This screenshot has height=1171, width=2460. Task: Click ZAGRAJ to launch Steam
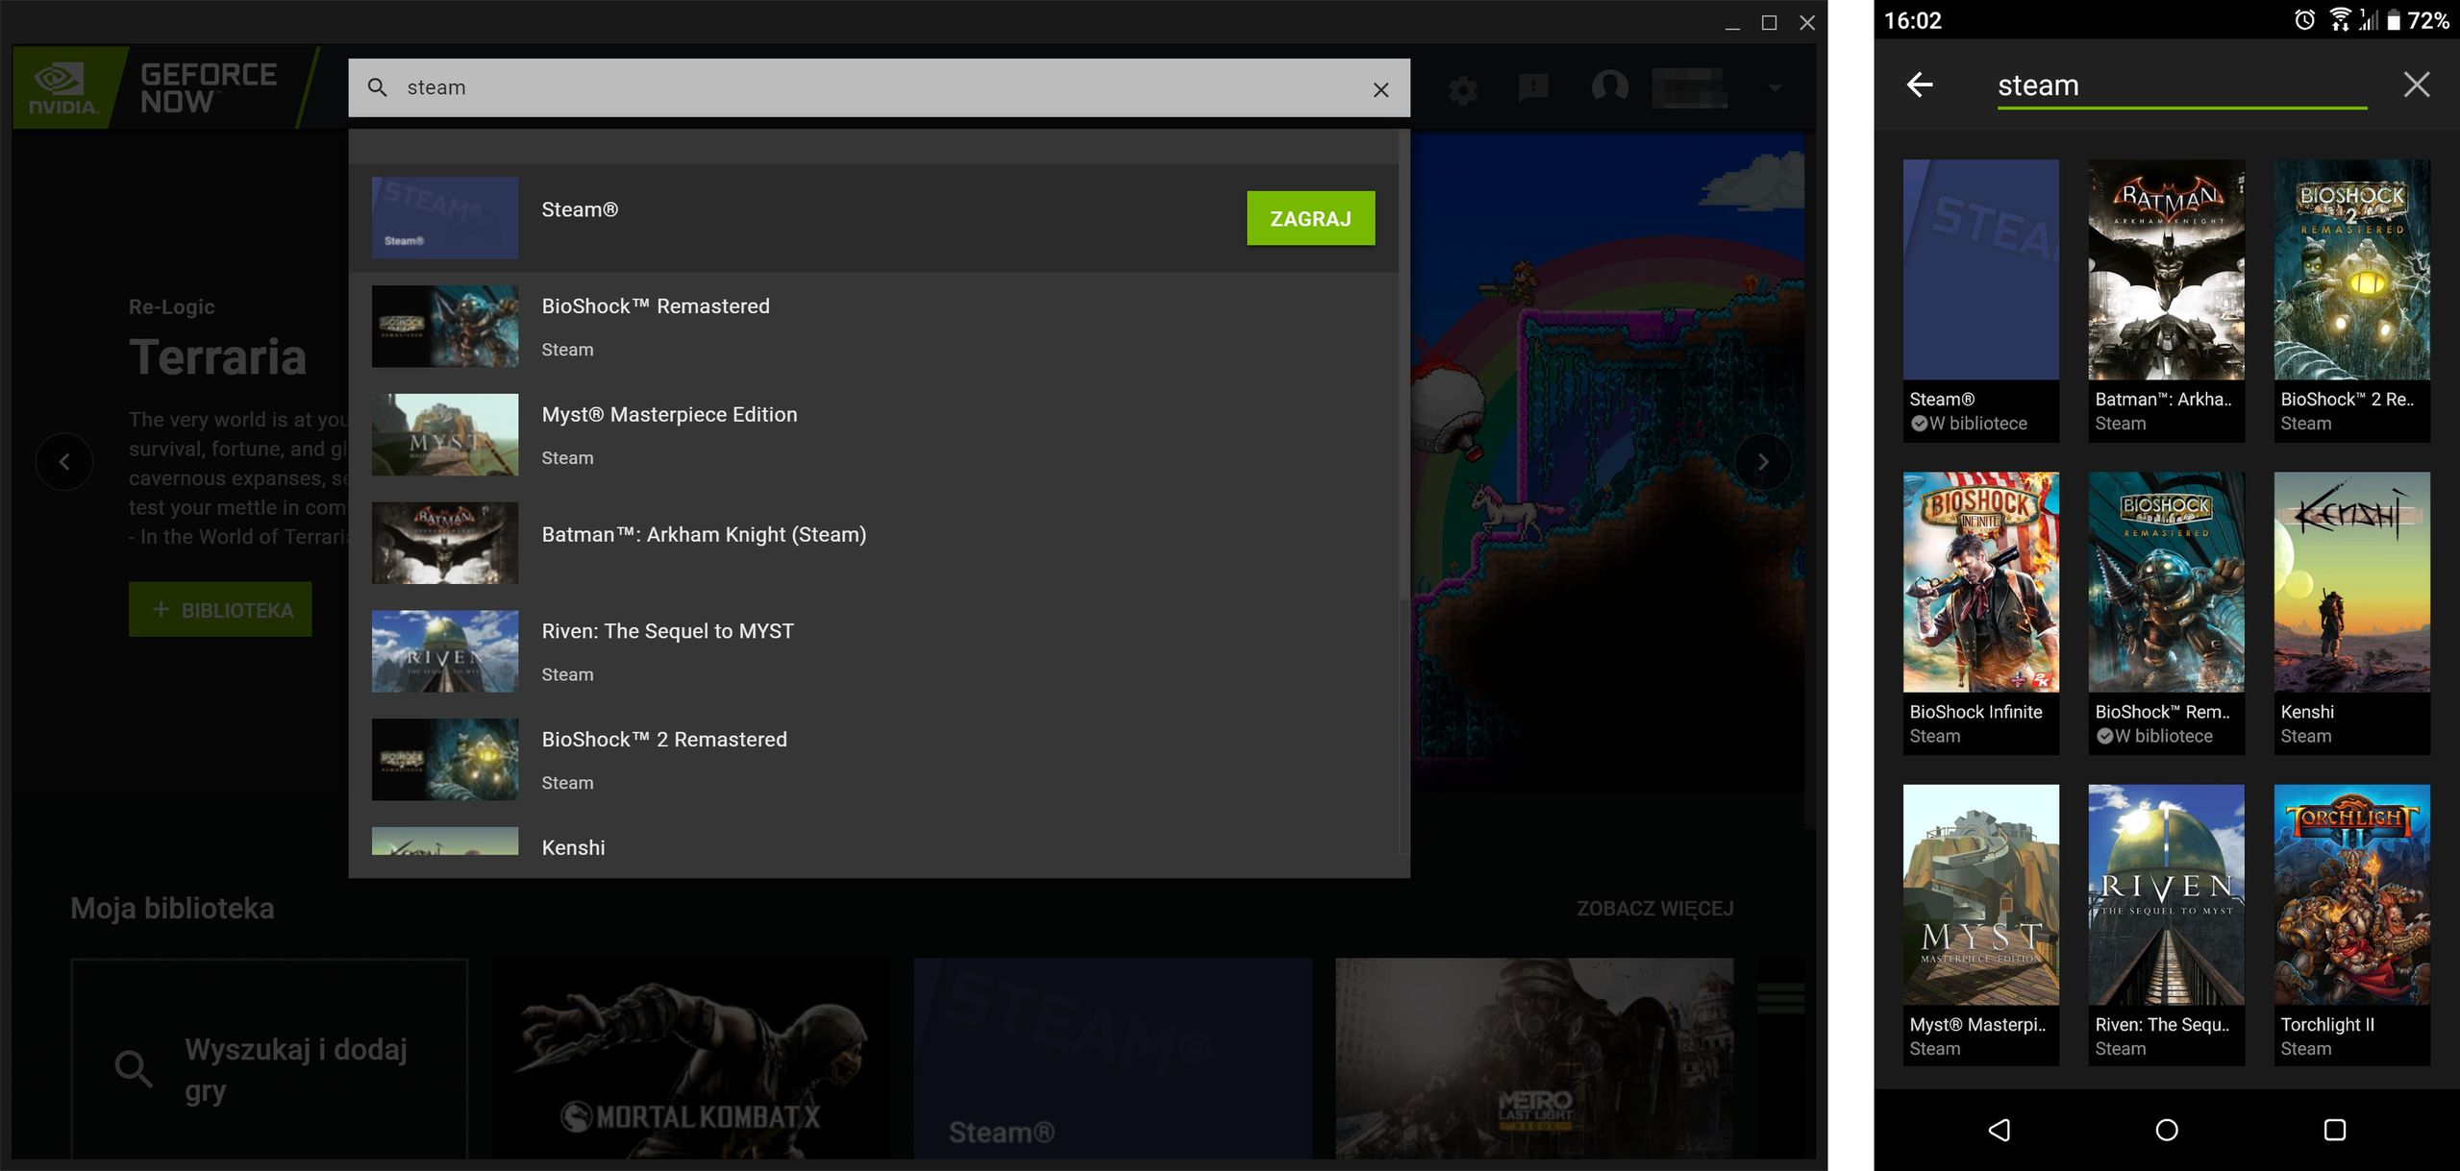point(1311,217)
